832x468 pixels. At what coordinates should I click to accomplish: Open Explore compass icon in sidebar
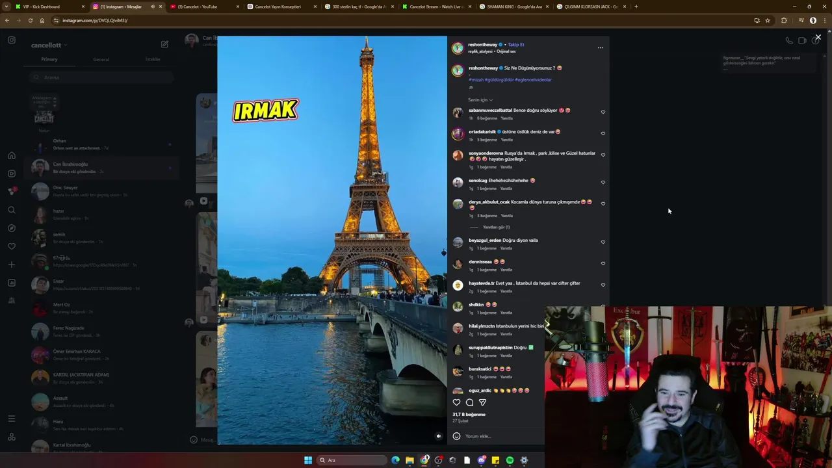click(x=12, y=228)
